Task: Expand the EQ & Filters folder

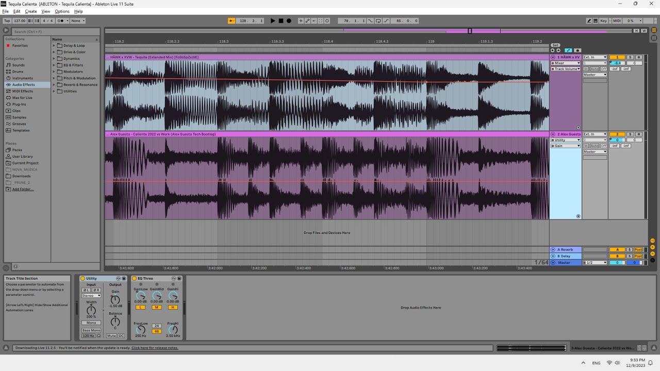Action: coord(54,65)
